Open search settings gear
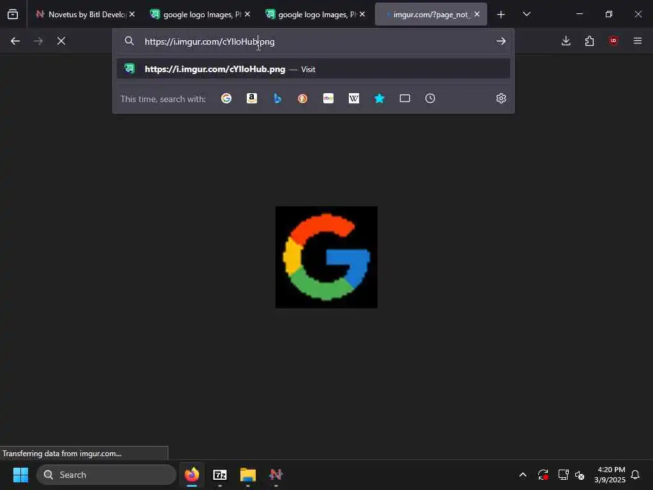 (501, 98)
